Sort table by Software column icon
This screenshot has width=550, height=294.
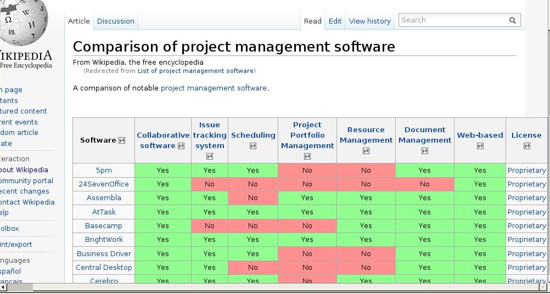click(122, 140)
